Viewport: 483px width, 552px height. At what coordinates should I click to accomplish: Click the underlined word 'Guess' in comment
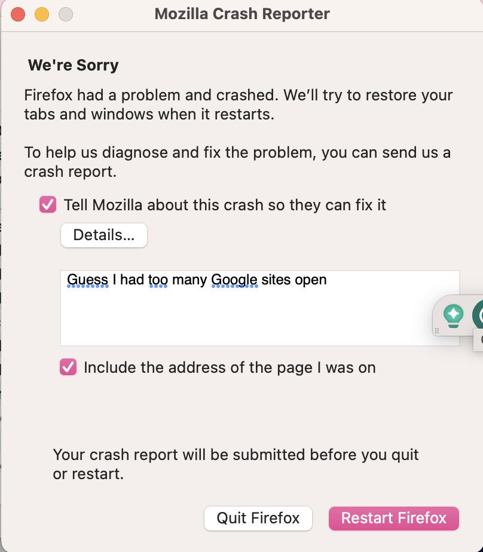88,280
